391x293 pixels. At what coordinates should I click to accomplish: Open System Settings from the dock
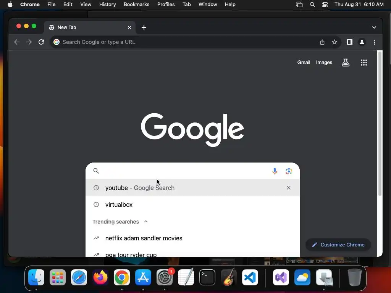pos(165,277)
